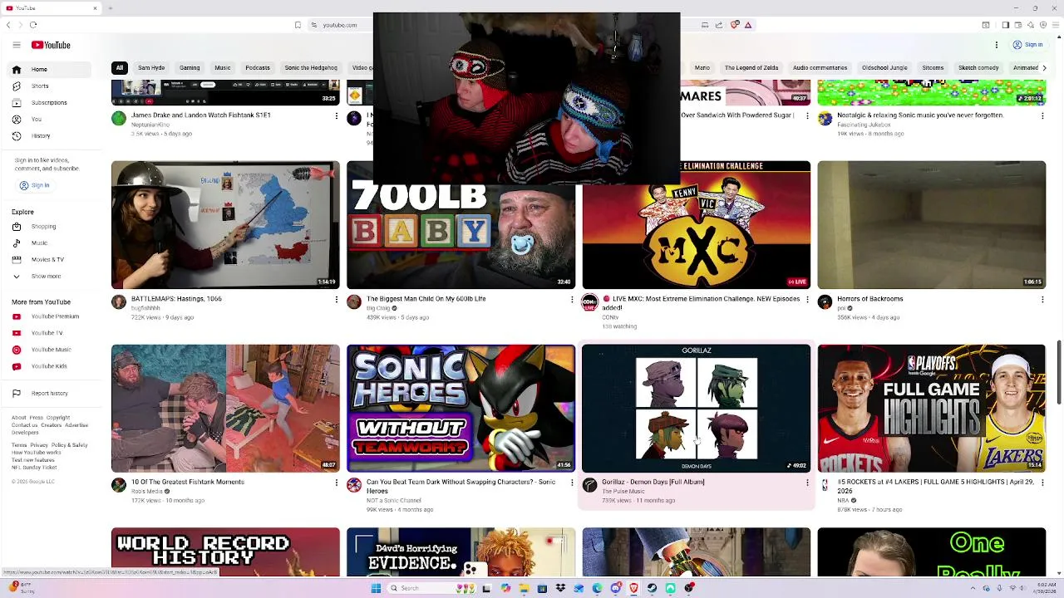Expand Show more under Explore

46,276
